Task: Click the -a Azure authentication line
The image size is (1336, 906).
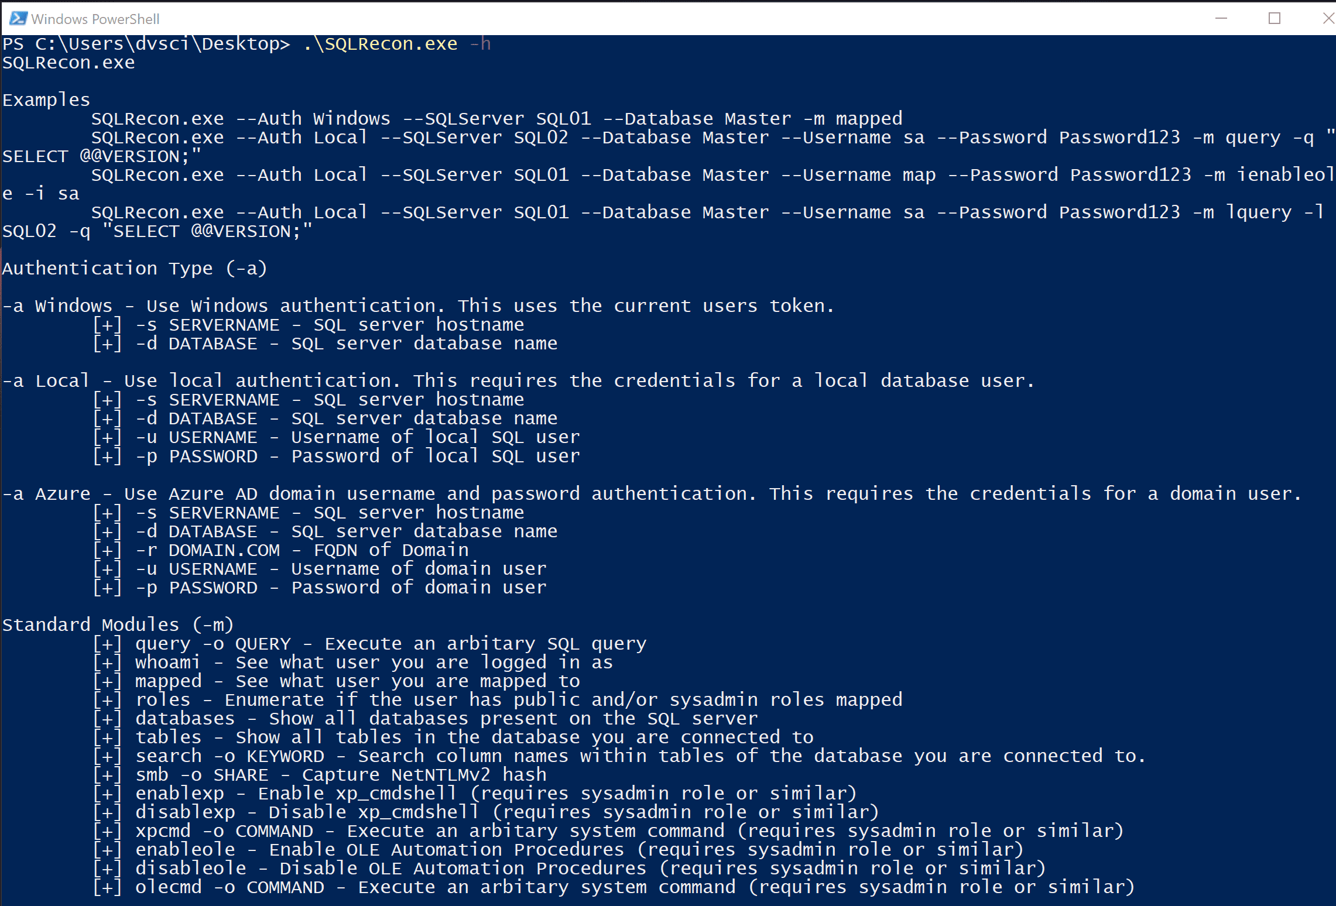Action: pos(652,494)
